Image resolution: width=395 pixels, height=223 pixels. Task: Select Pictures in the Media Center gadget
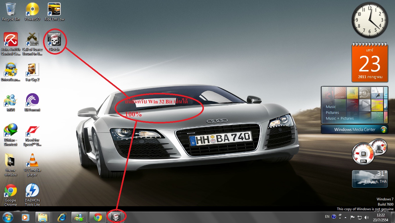click(332, 112)
